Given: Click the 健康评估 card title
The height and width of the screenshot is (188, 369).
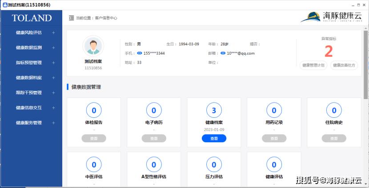Looking at the screenshot, I should click(x=274, y=176).
